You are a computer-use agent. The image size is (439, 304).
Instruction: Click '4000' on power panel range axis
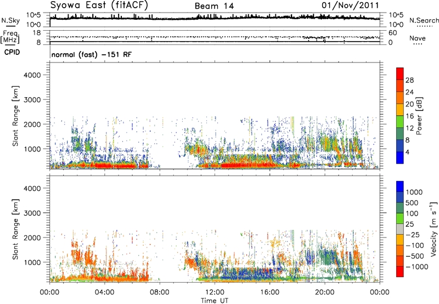tap(32, 75)
